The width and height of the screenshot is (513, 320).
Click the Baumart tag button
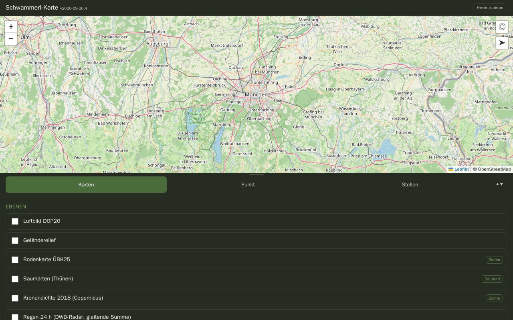(x=492, y=279)
